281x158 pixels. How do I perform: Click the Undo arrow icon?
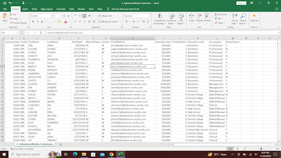click(10, 3)
